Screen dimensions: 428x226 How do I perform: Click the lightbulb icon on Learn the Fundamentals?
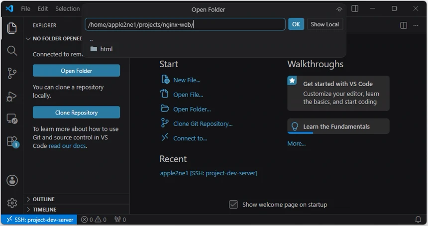pyautogui.click(x=295, y=126)
